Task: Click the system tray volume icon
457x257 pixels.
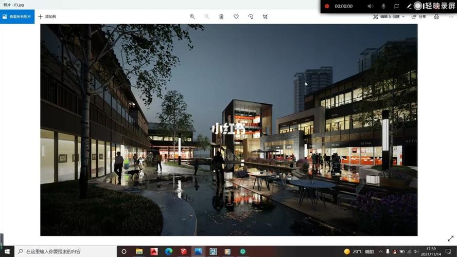Action: click(x=416, y=251)
